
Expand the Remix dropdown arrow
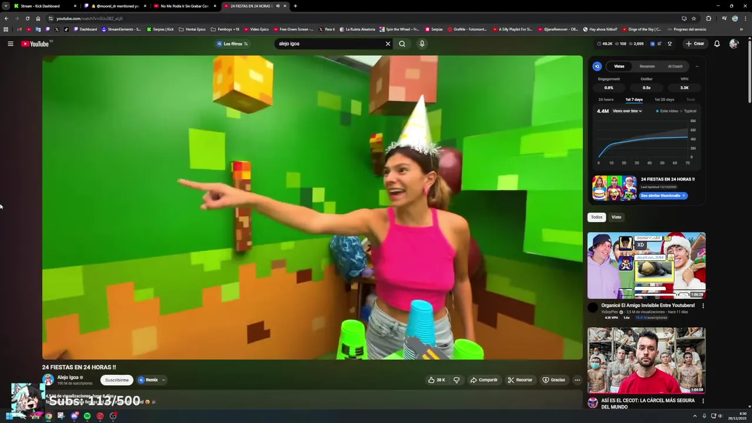click(163, 380)
